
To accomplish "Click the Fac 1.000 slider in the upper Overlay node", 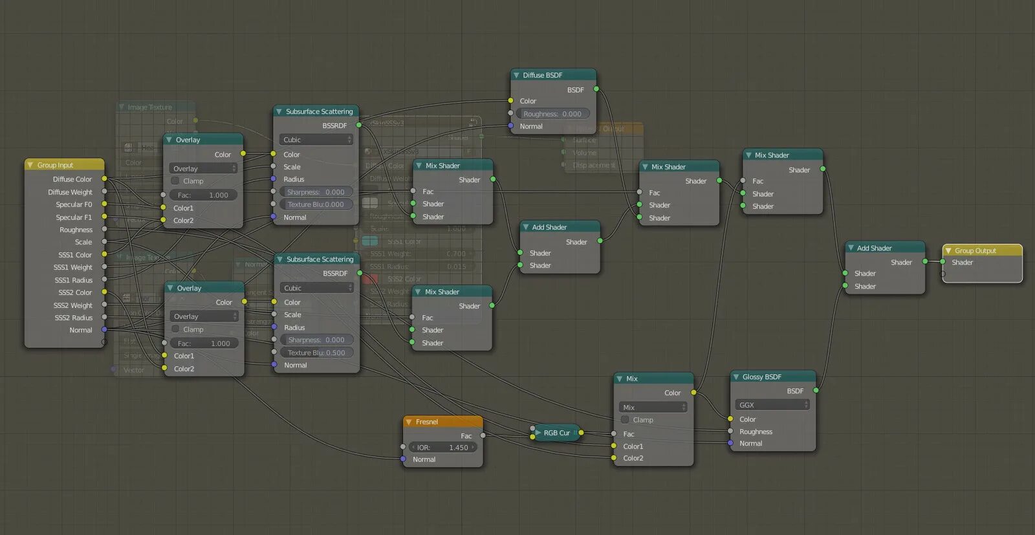I will (203, 195).
